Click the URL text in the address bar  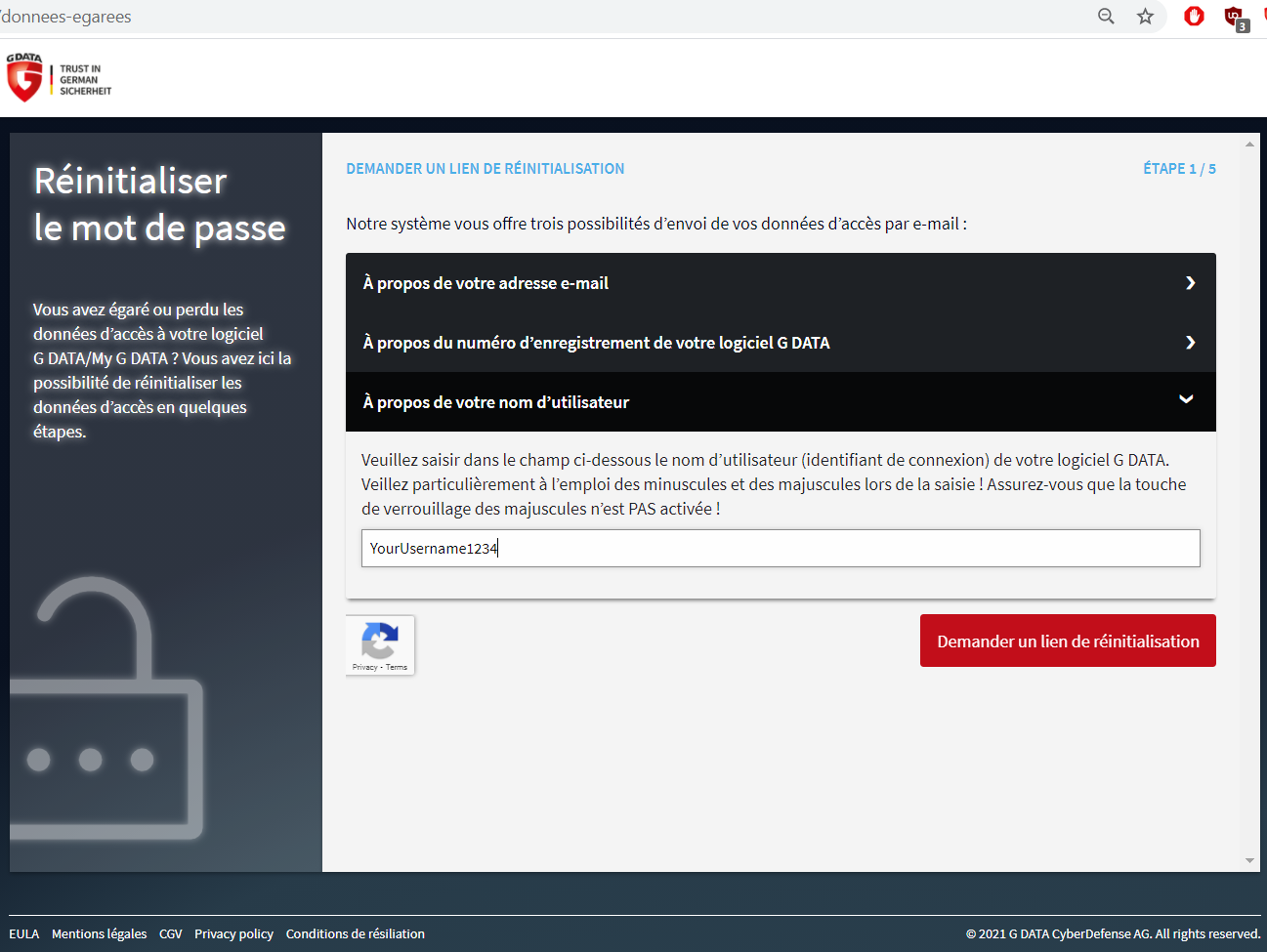point(65,17)
